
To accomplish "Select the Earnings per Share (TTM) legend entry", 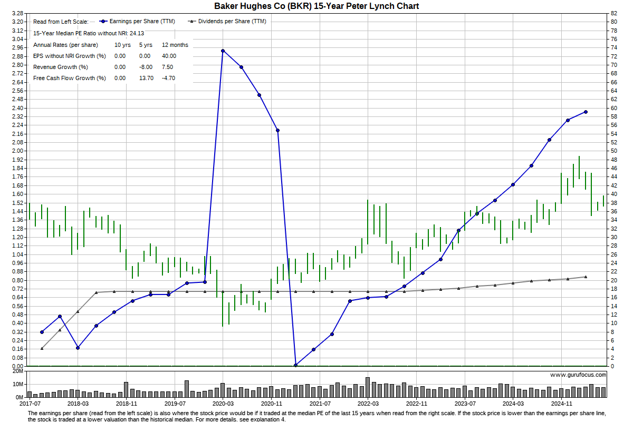I will [136, 22].
